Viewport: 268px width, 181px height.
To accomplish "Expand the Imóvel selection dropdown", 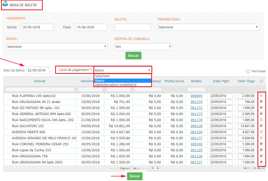I will tap(57, 46).
